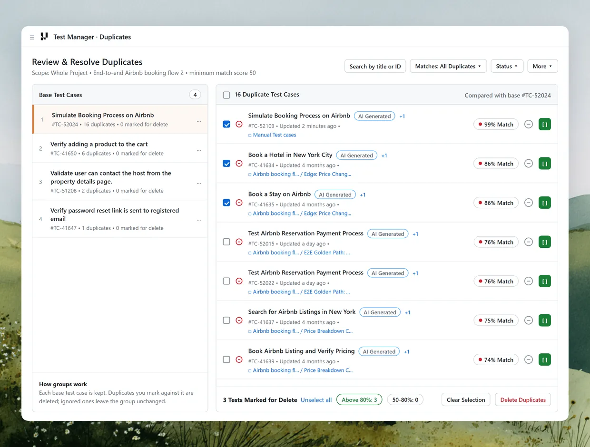Click the Search by title or ID field

click(x=375, y=66)
